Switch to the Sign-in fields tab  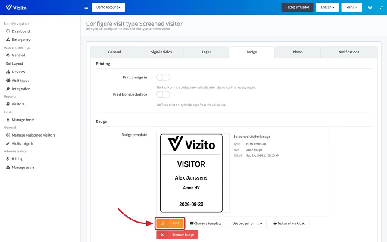tap(161, 52)
